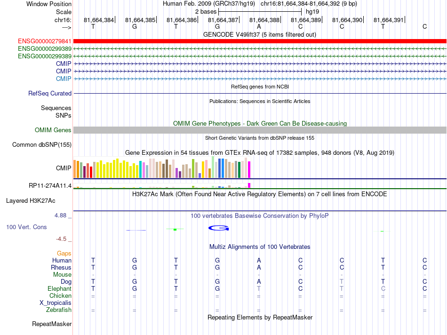Screen dimensions: 447x335
Task: Open the ENSG00000279841 track label
Action: tap(45, 41)
